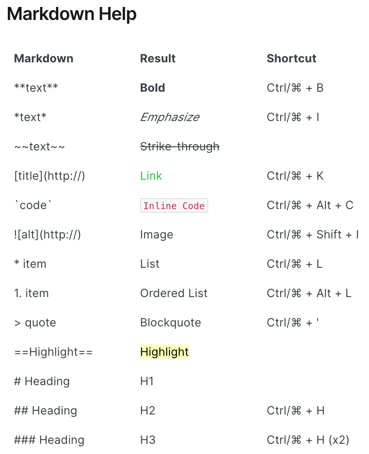This screenshot has height=454, width=369.
Task: Click the ## Heading markdown syntax
Action: point(46,410)
